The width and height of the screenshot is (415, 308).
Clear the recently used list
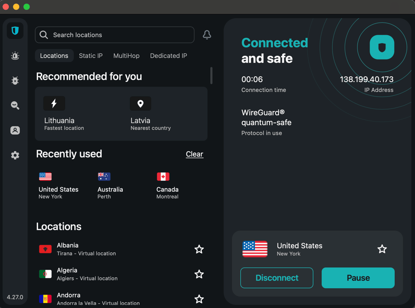[195, 154]
